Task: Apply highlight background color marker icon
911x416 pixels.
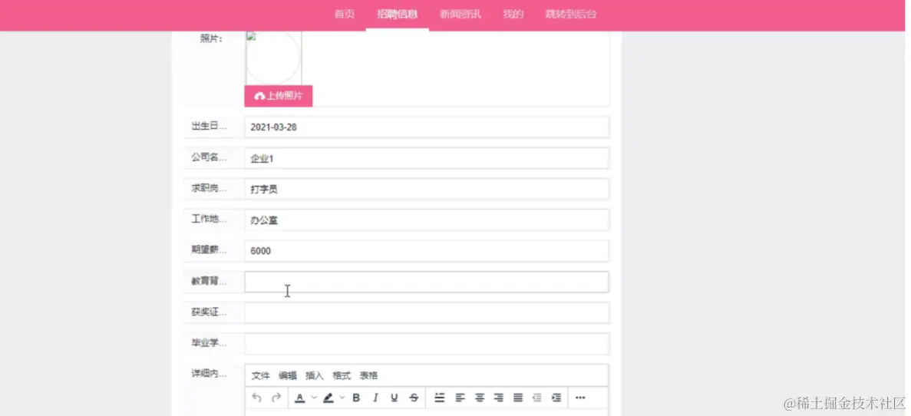Action: pos(328,398)
